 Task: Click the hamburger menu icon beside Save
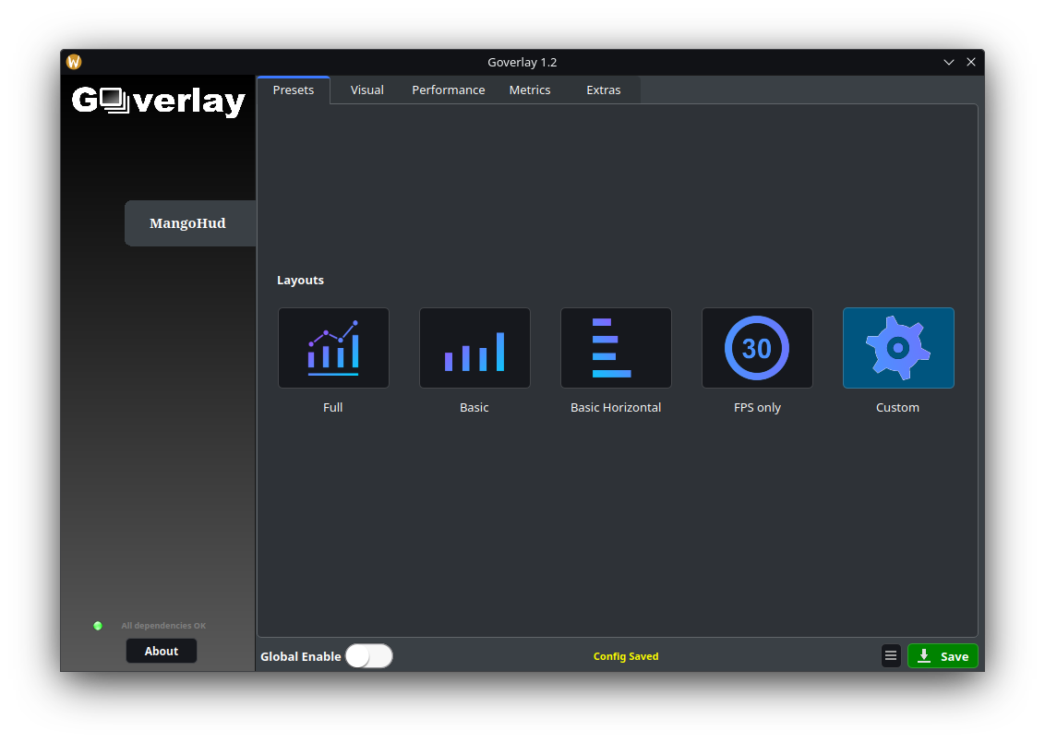click(x=891, y=656)
